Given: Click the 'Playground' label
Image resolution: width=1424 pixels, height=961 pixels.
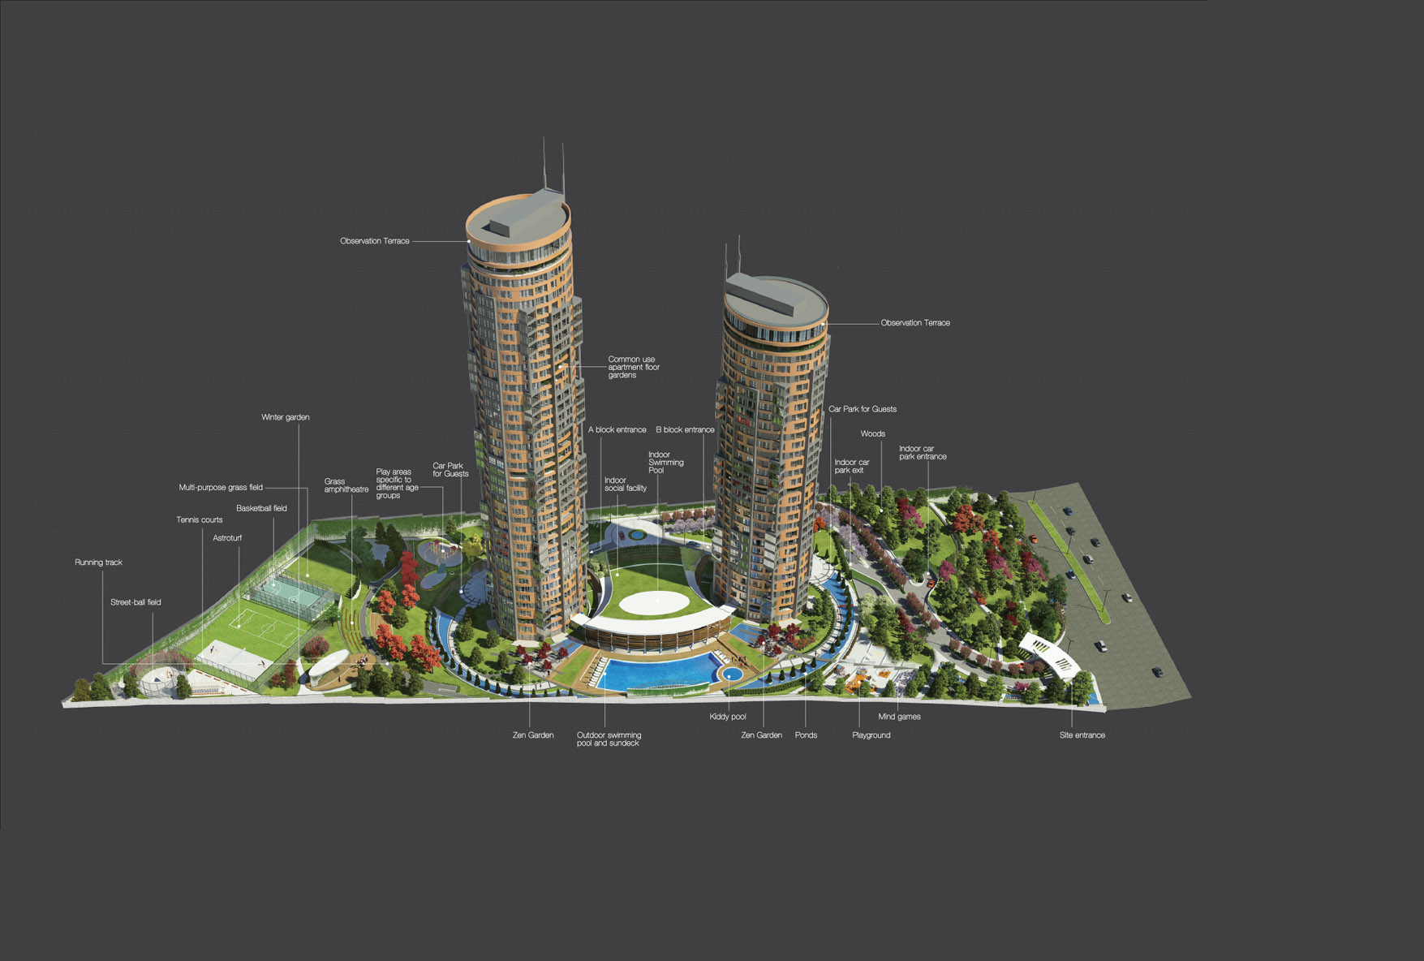Looking at the screenshot, I should (x=871, y=735).
